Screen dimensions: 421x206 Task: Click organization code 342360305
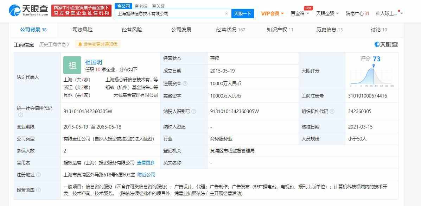click(359, 111)
